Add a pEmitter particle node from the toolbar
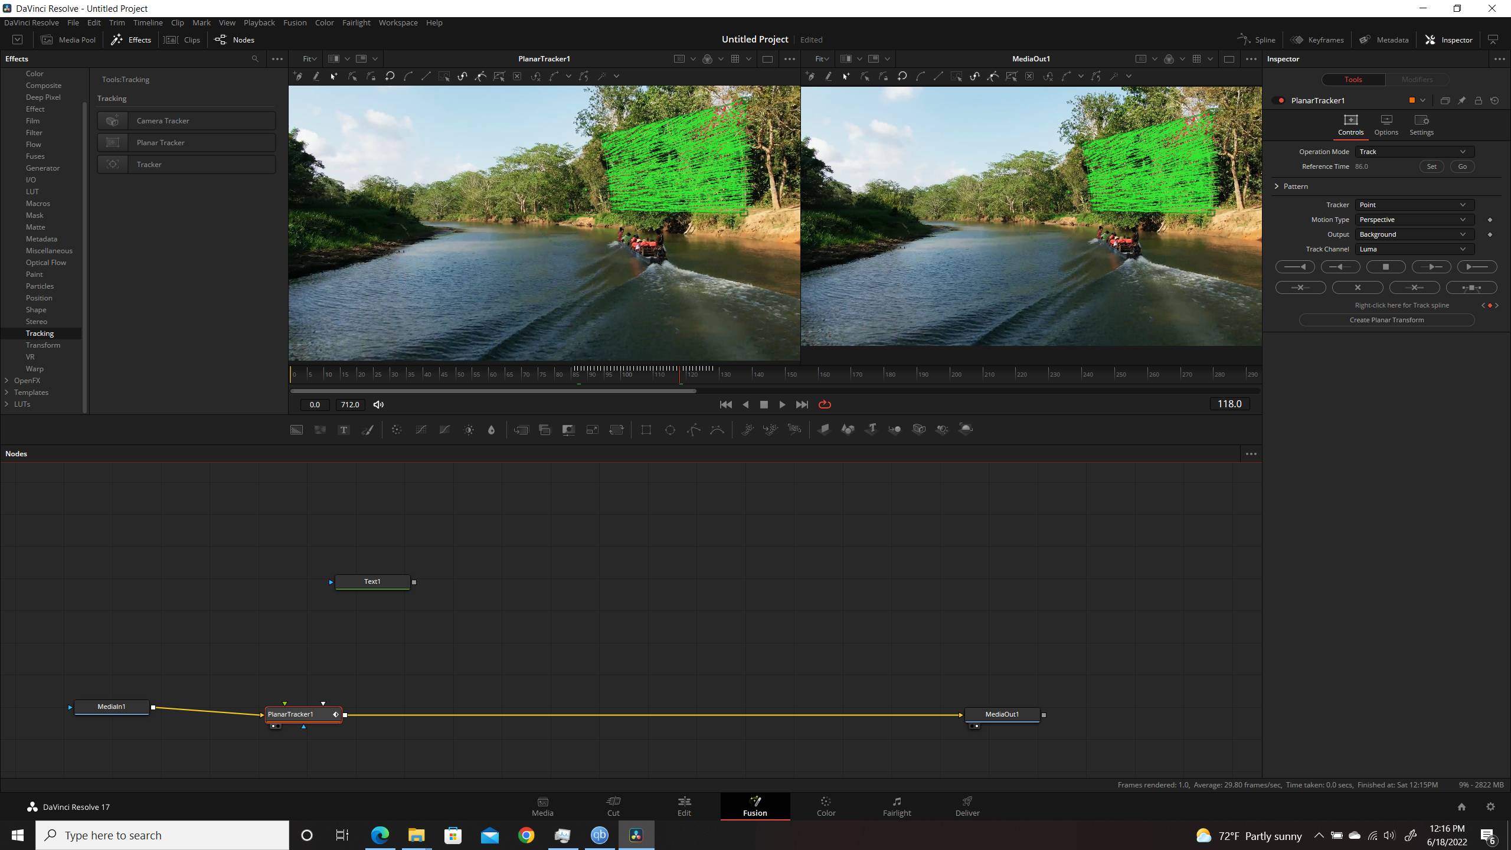The image size is (1511, 850). (747, 430)
